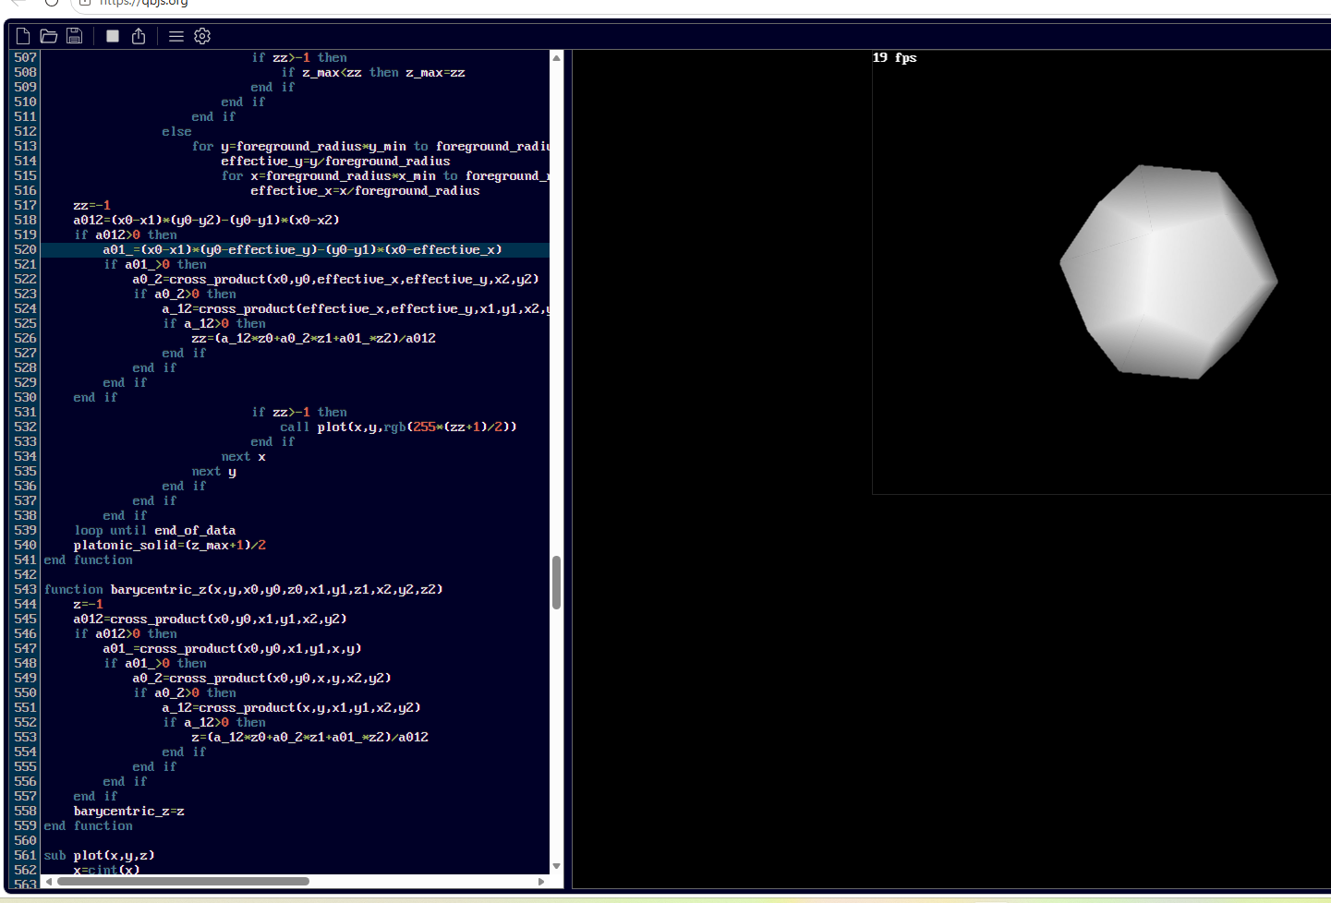Click the line "zz=(a_12*z0+a0_2*z1+a01_*z2)/a012"
Screen dimensions: 1331x903
313,338
